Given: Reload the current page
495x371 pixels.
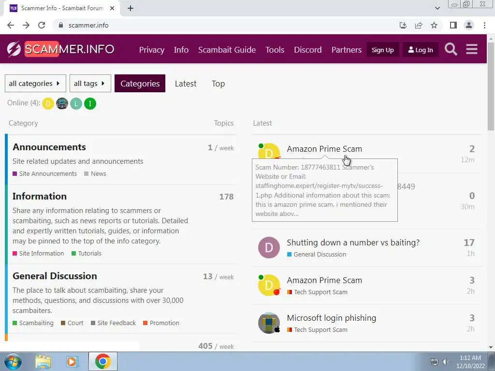Looking at the screenshot, I should point(42,25).
